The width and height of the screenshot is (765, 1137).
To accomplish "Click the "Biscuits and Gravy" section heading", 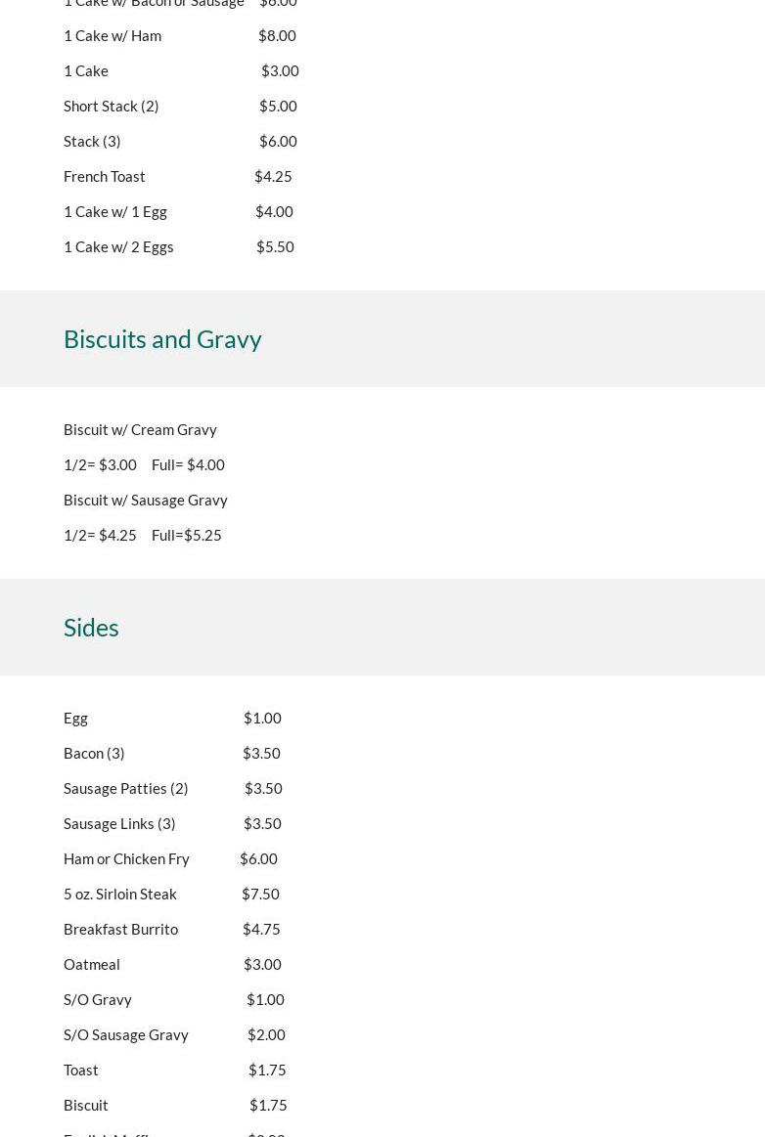I will [162, 338].
